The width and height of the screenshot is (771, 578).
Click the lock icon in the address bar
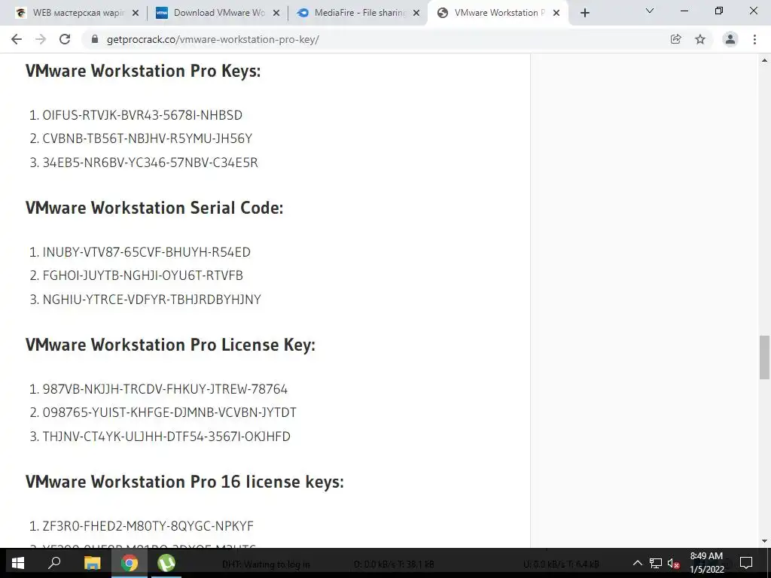click(95, 39)
